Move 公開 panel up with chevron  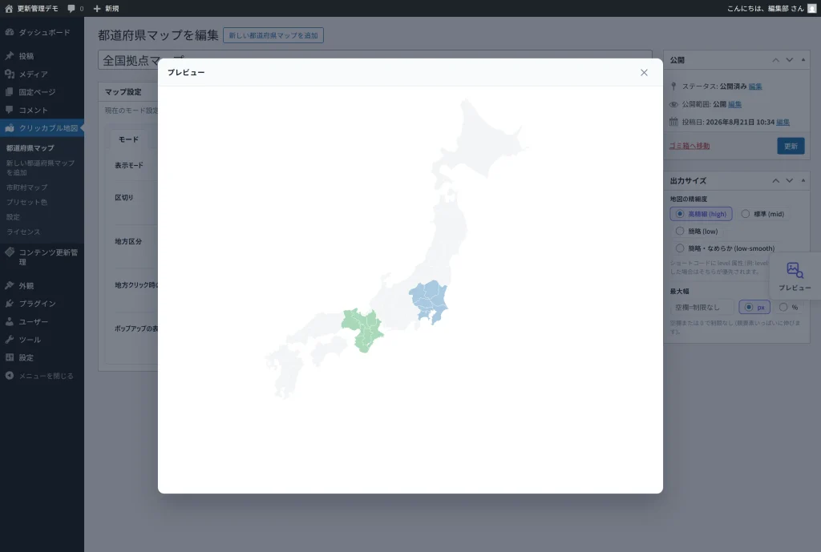click(775, 60)
